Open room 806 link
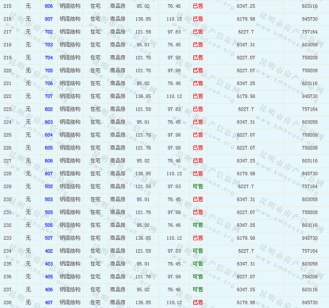The image size is (329, 308). point(49,6)
